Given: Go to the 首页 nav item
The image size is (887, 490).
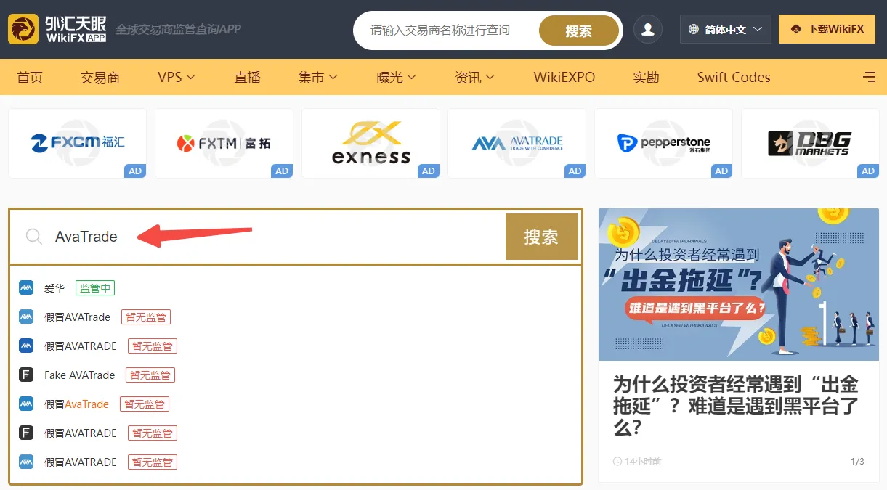Looking at the screenshot, I should [x=30, y=77].
